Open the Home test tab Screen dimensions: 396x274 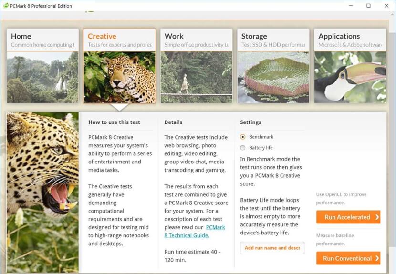(43, 40)
